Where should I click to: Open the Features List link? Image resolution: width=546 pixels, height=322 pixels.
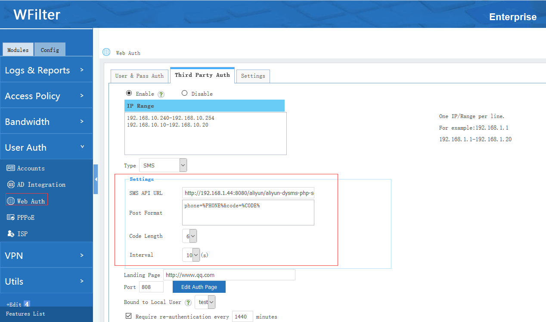tap(25, 314)
